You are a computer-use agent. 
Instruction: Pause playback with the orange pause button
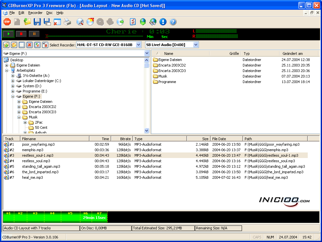(34, 34)
